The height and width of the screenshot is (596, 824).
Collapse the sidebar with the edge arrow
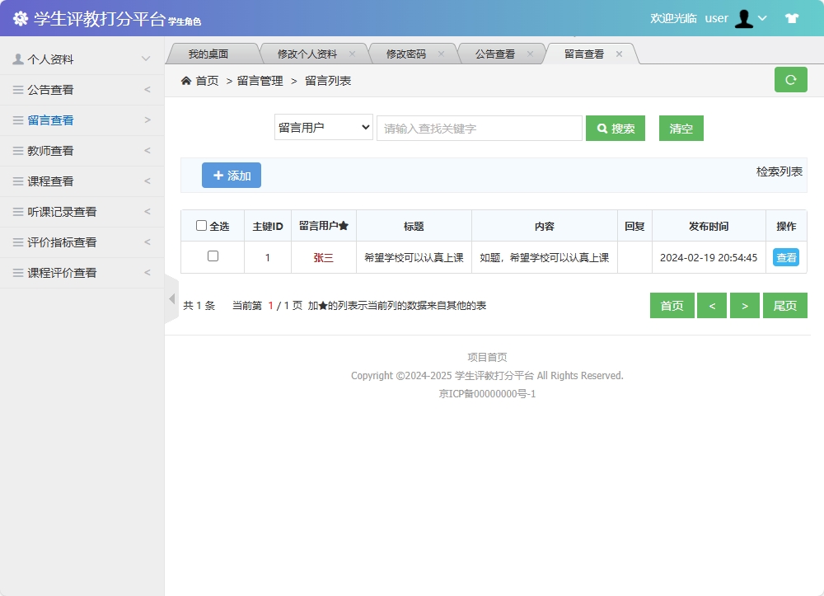click(x=171, y=298)
